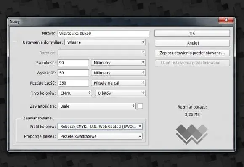Open the Tryb kolorów CMYK dropdown

click(x=75, y=93)
